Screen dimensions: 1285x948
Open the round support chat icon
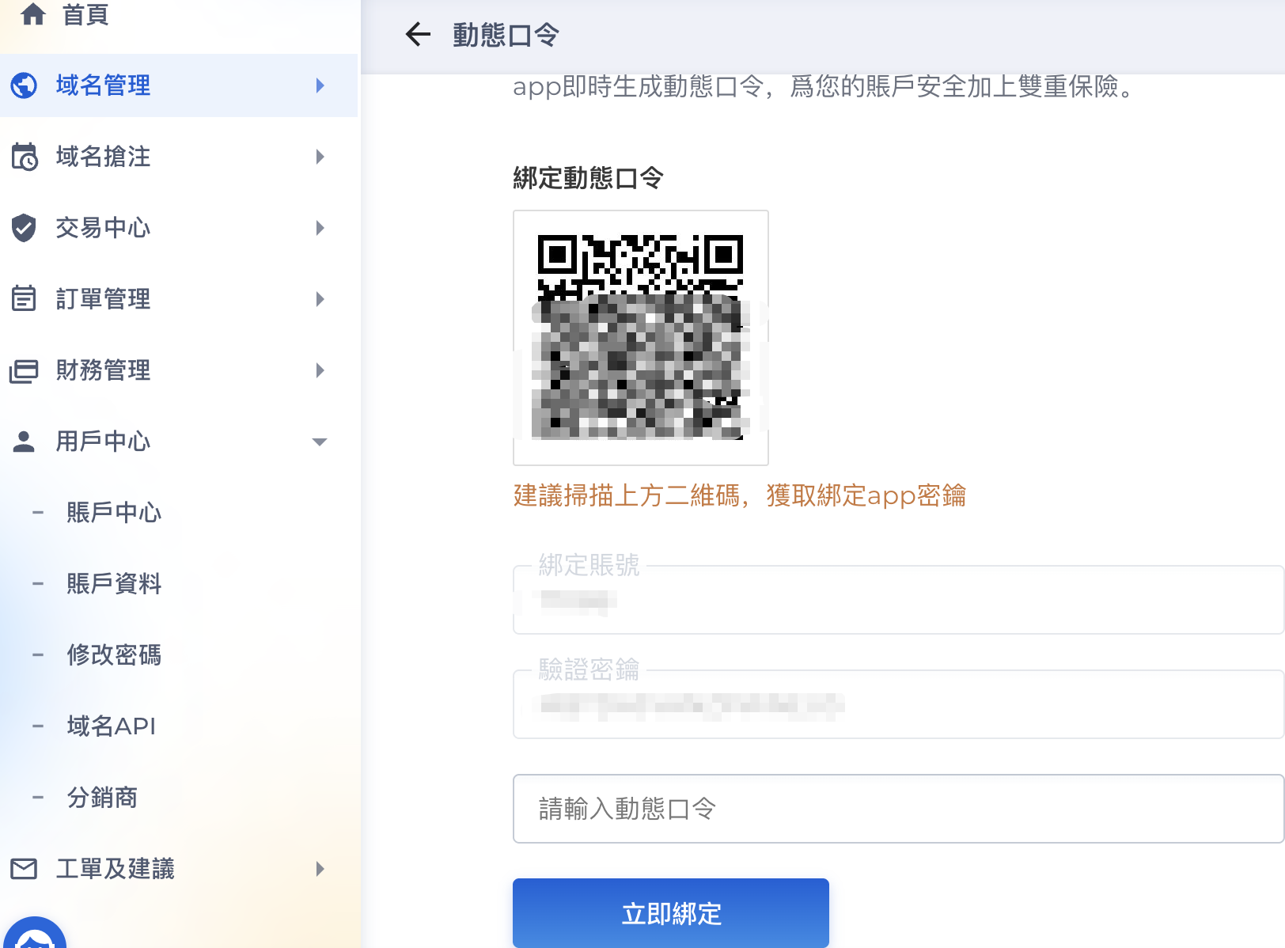tap(34, 934)
